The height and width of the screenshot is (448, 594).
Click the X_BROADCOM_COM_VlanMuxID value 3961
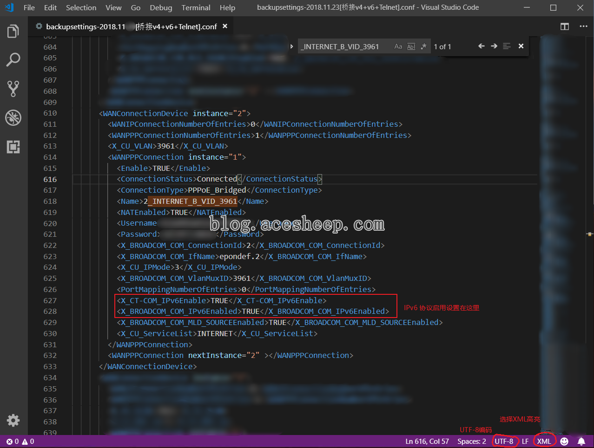[242, 278]
